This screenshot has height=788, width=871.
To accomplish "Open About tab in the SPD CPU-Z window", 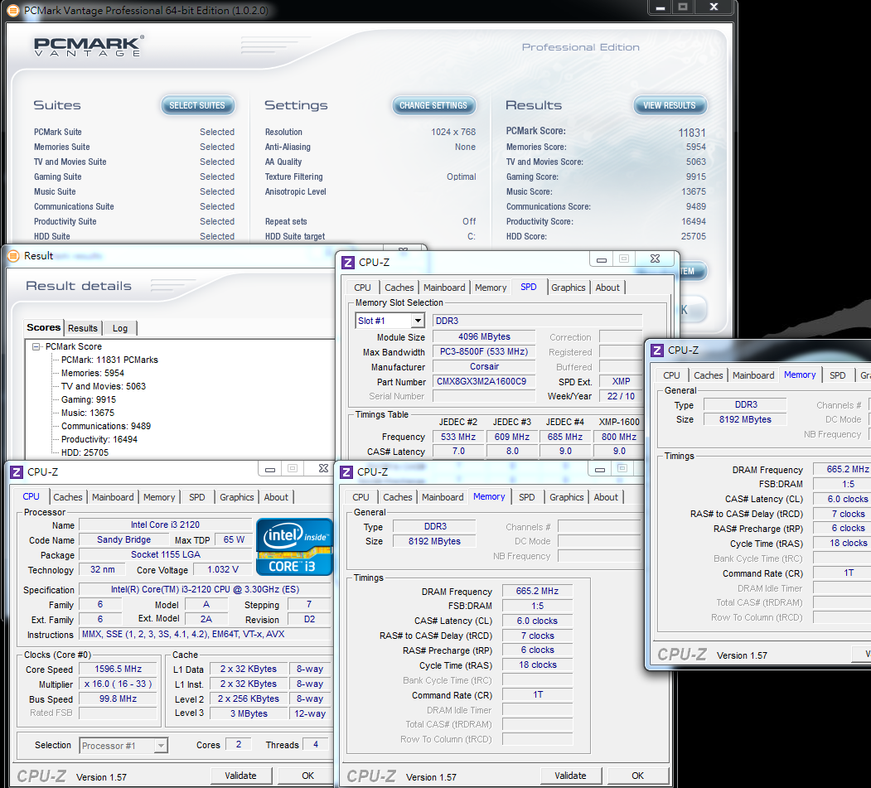I will pos(607,288).
